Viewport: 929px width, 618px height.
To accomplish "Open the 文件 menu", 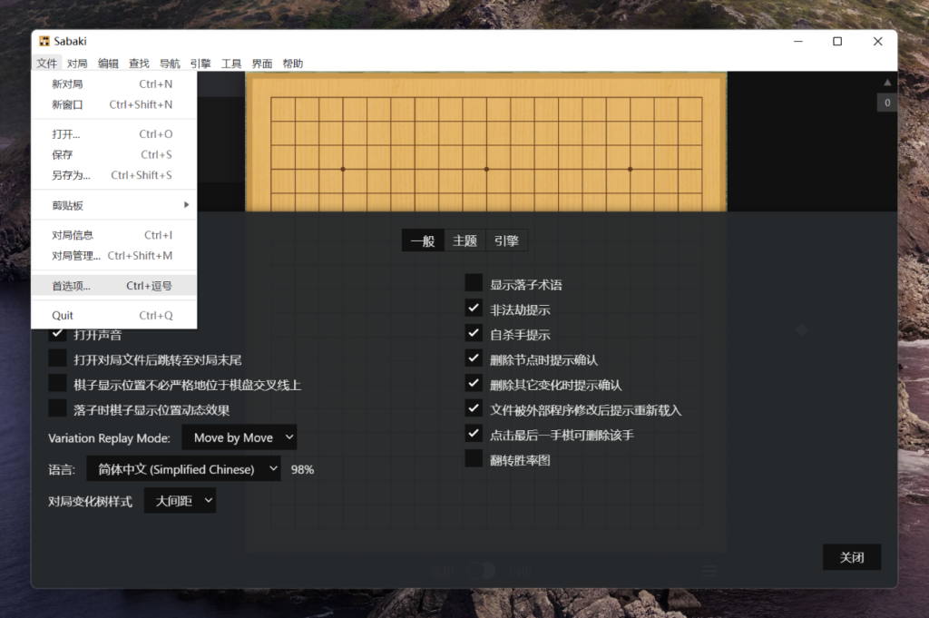I will [47, 64].
